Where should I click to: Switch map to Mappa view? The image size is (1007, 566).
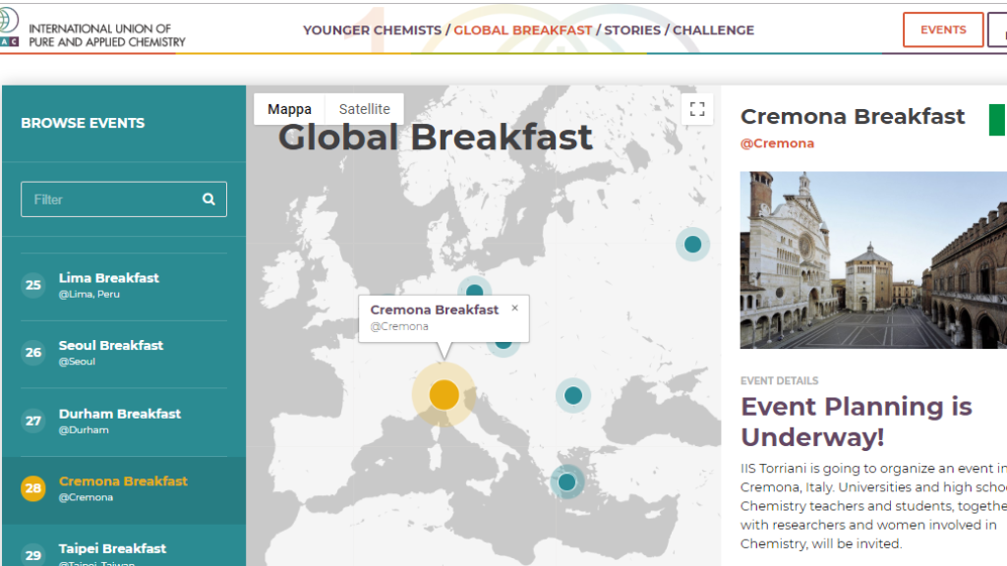pos(290,109)
